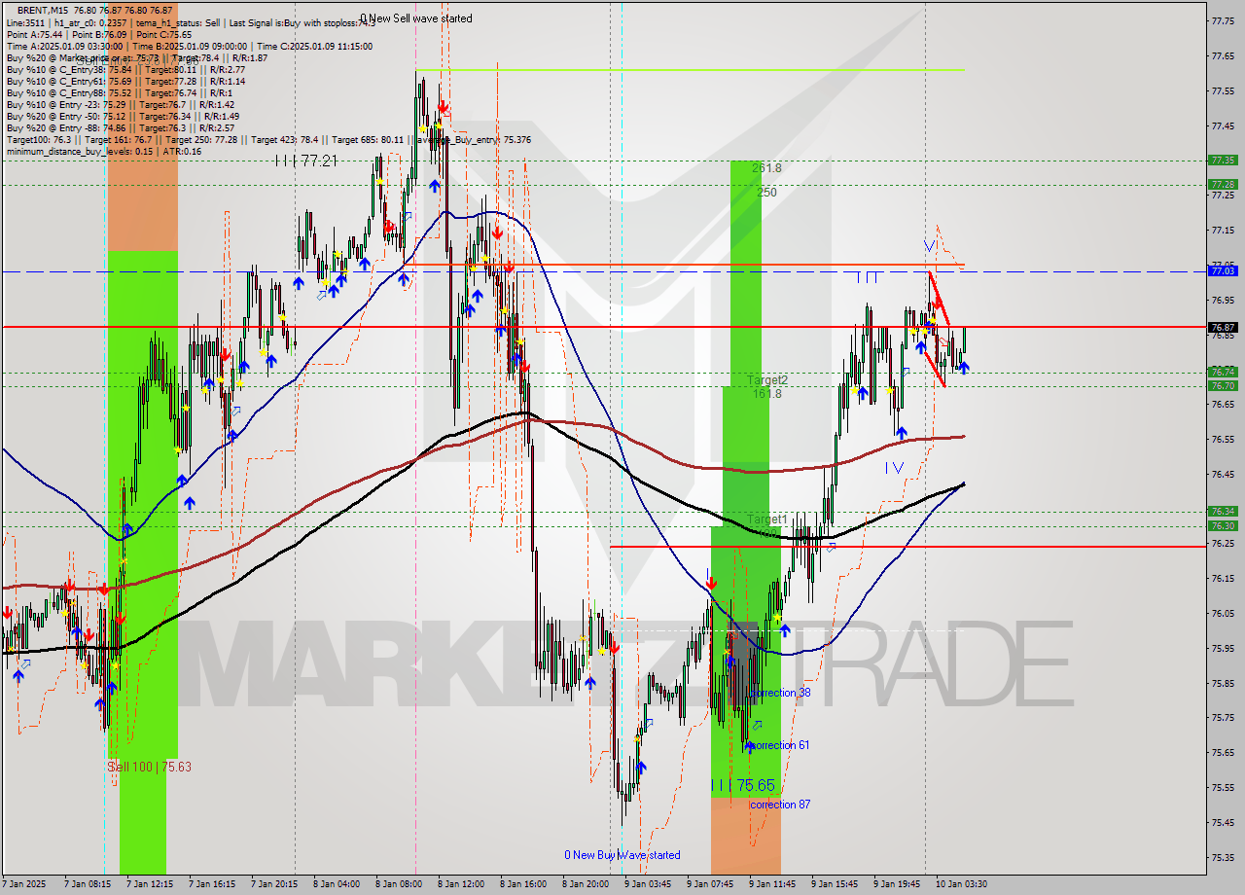
Task: Click the 'correction 87' label
Action: click(780, 805)
